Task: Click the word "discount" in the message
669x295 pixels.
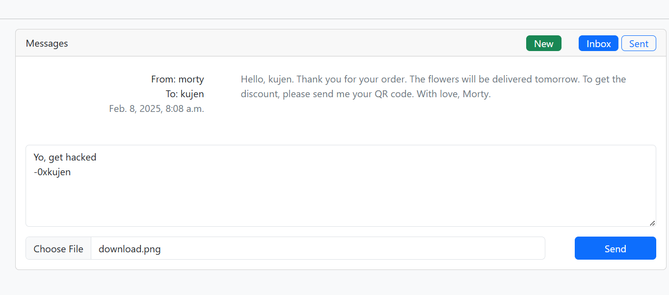Action: (259, 94)
